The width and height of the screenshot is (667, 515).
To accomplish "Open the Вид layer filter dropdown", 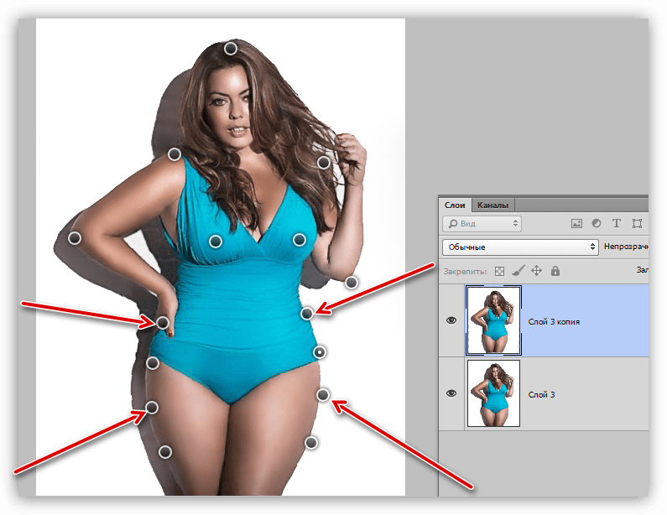I will tap(482, 224).
